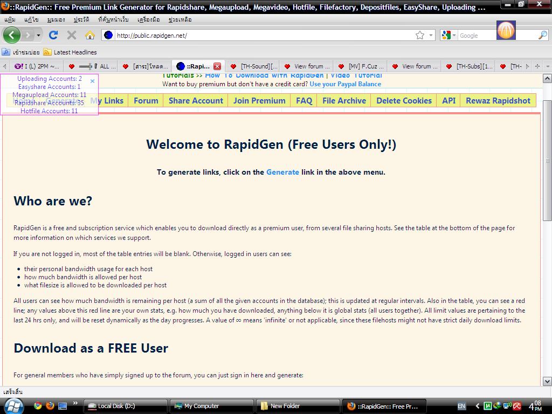
Task: Click the Join Premium link
Action: 259,101
